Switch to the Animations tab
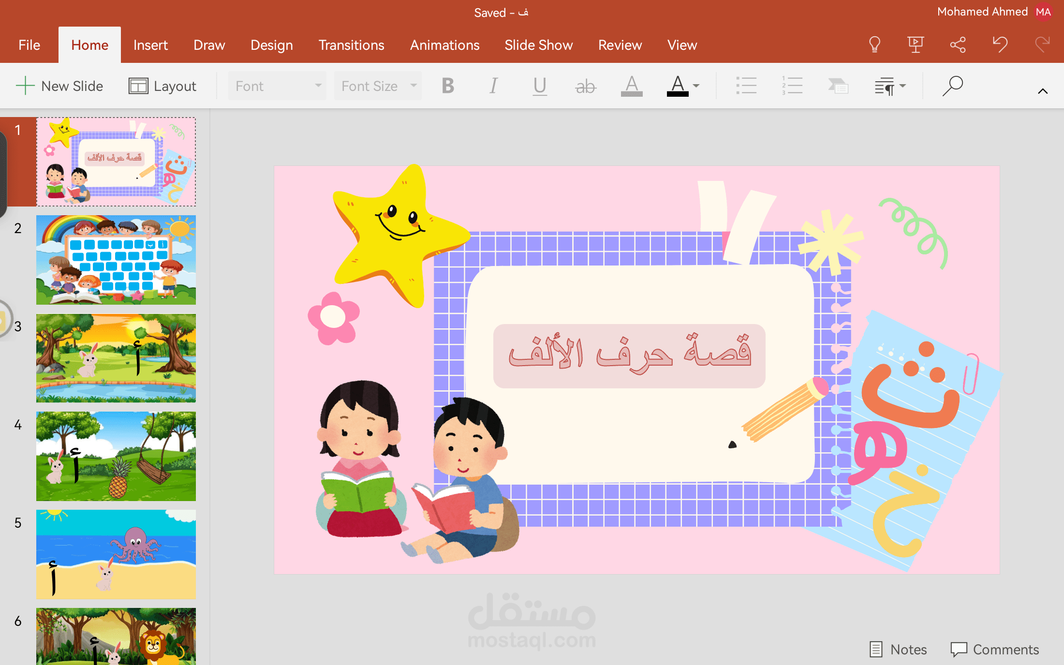1064x665 pixels. [444, 45]
